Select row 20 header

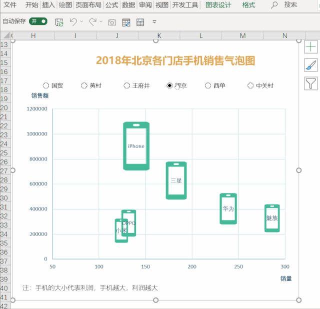tap(5, 108)
